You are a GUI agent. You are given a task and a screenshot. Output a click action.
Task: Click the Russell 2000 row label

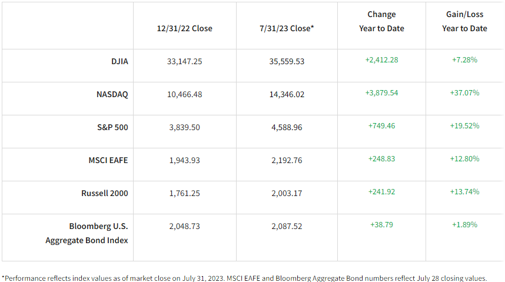pyautogui.click(x=105, y=193)
